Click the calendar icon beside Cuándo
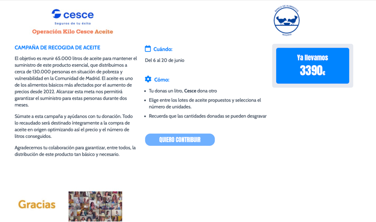 [148, 49]
